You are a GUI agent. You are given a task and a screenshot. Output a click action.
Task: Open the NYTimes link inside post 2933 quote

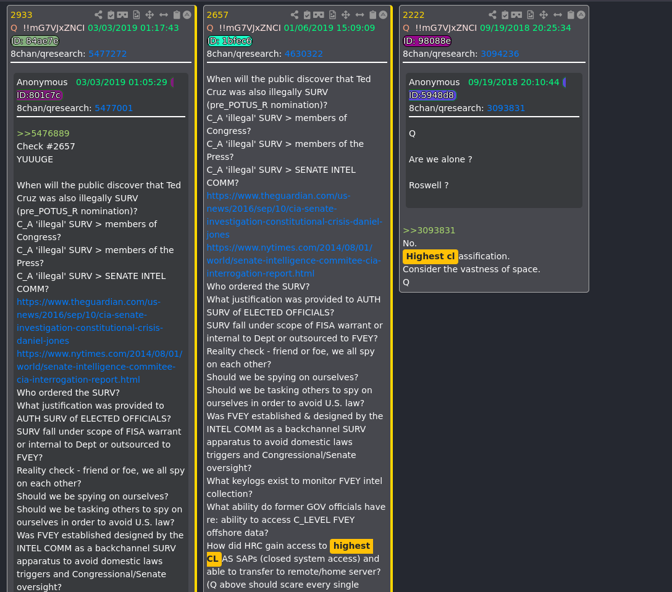(x=99, y=367)
